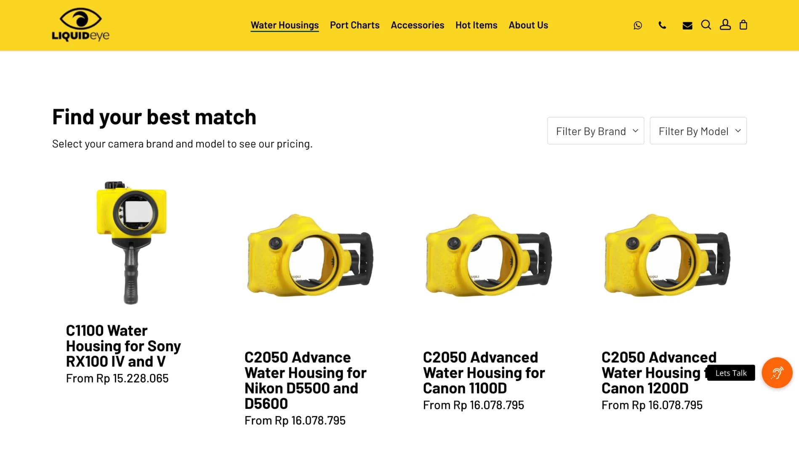Navigate to Hot Items

coord(476,25)
